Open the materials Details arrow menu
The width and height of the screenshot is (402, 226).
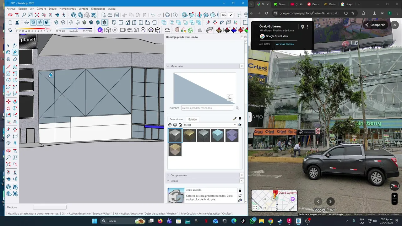[240, 125]
